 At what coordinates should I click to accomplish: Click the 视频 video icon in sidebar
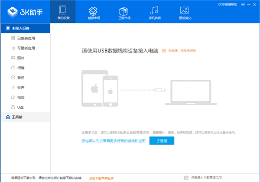[x=13, y=97]
